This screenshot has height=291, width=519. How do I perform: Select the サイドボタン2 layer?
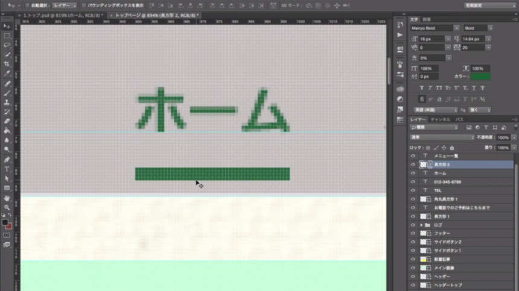click(x=461, y=242)
